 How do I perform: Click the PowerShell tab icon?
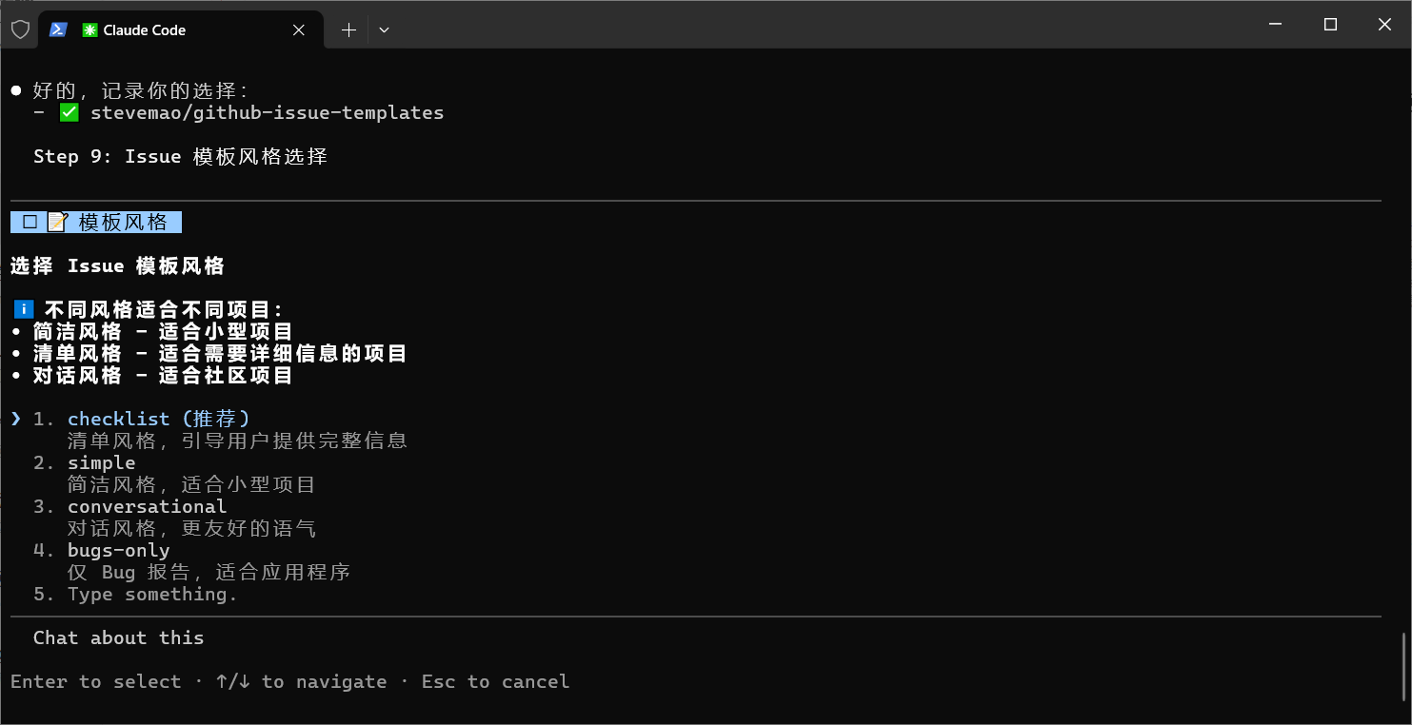pos(58,29)
